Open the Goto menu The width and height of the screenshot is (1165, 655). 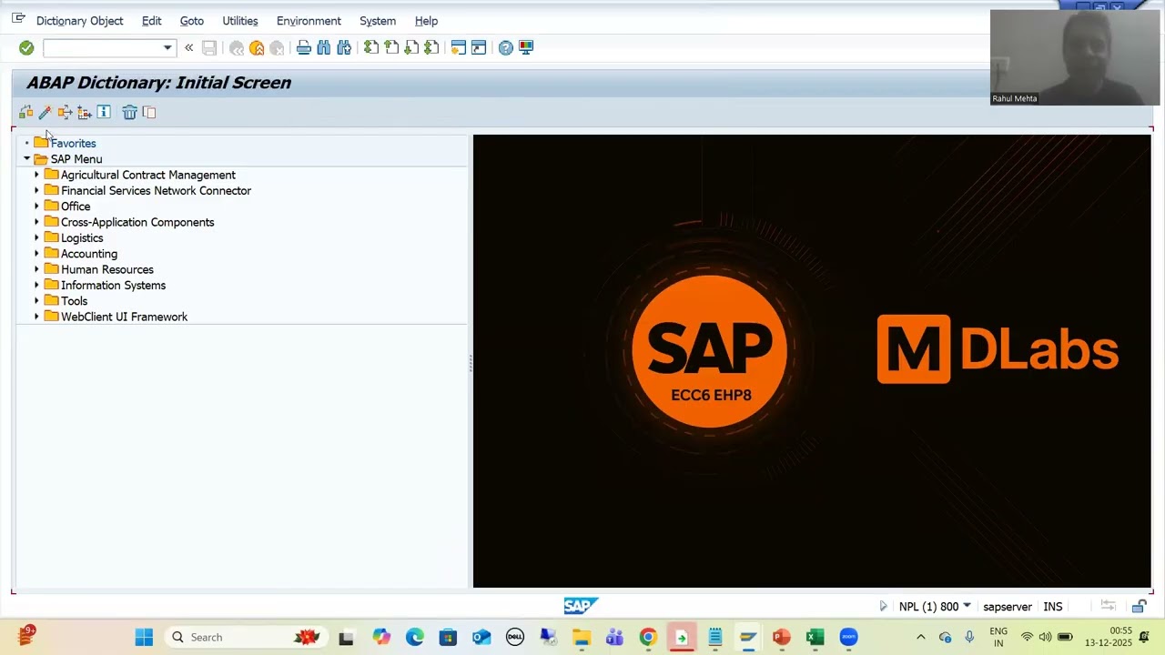(x=192, y=21)
